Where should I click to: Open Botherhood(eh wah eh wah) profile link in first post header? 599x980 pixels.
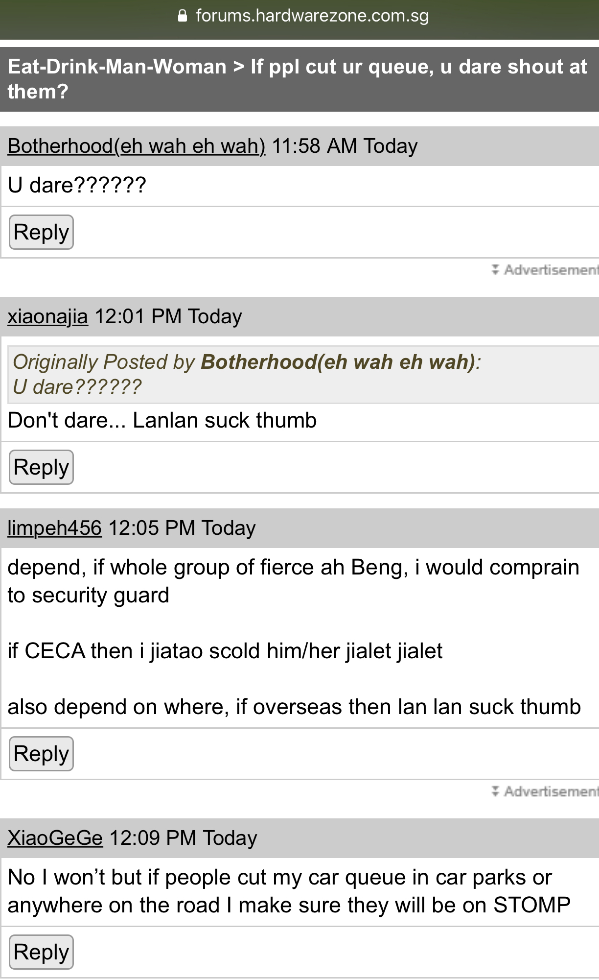click(137, 146)
